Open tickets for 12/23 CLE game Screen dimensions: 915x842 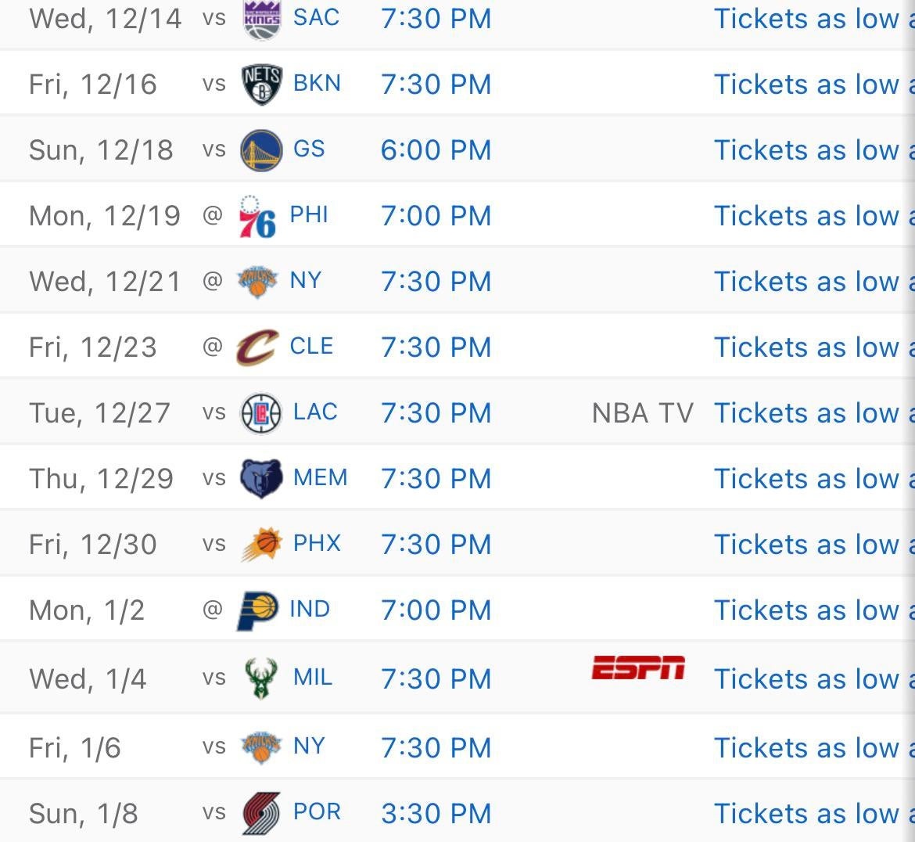pos(812,347)
